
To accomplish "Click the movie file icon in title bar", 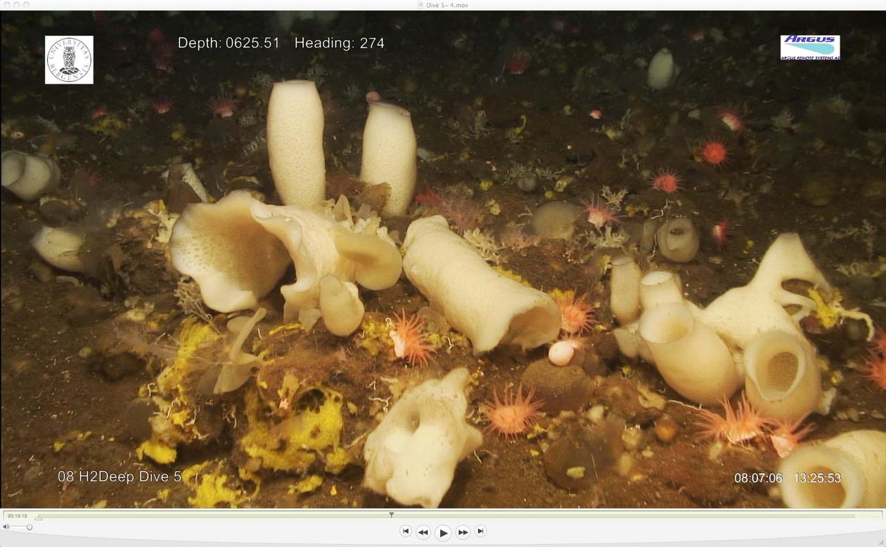I will [420, 5].
